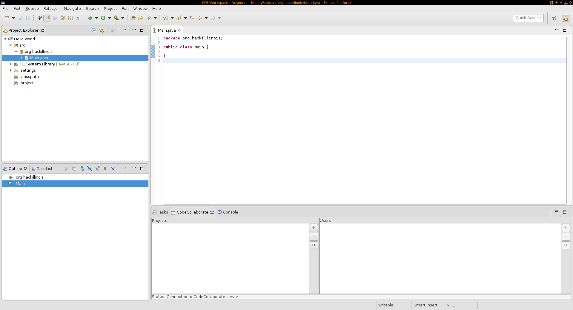Open the Window menu
Viewport: 573px width, 310px height.
pos(140,8)
